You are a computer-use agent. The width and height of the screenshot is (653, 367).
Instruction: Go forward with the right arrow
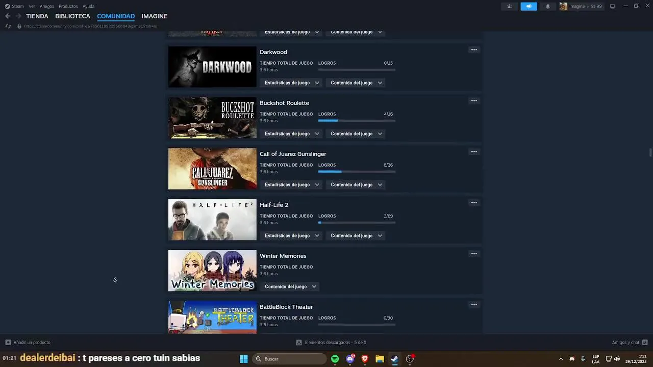[18, 16]
